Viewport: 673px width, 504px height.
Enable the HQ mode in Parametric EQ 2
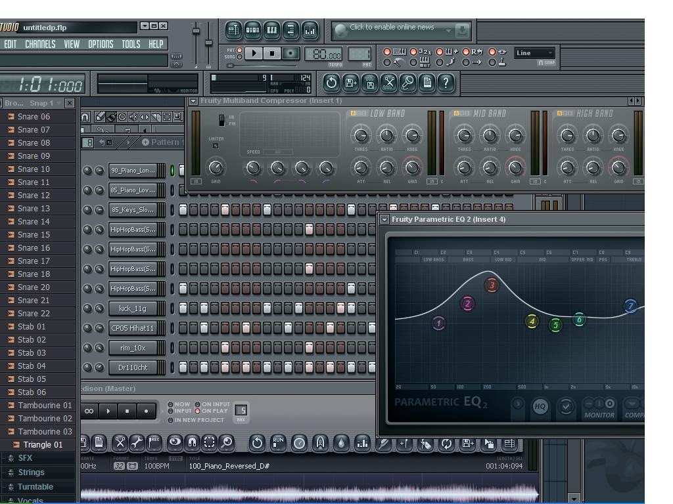coord(540,407)
